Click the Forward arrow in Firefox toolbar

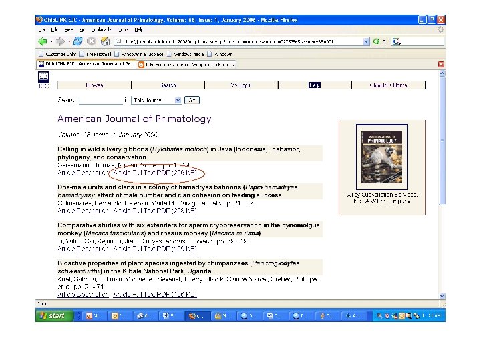click(x=60, y=41)
